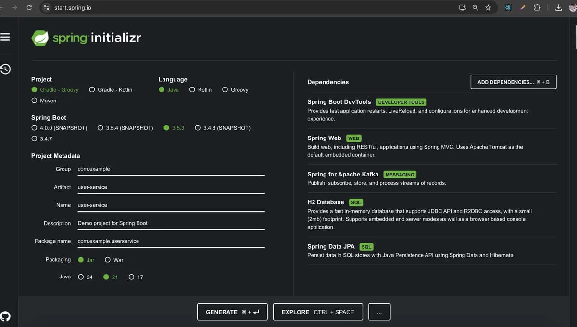Click the Dependencies section heading
Screen dimensions: 577x327
tap(328, 82)
